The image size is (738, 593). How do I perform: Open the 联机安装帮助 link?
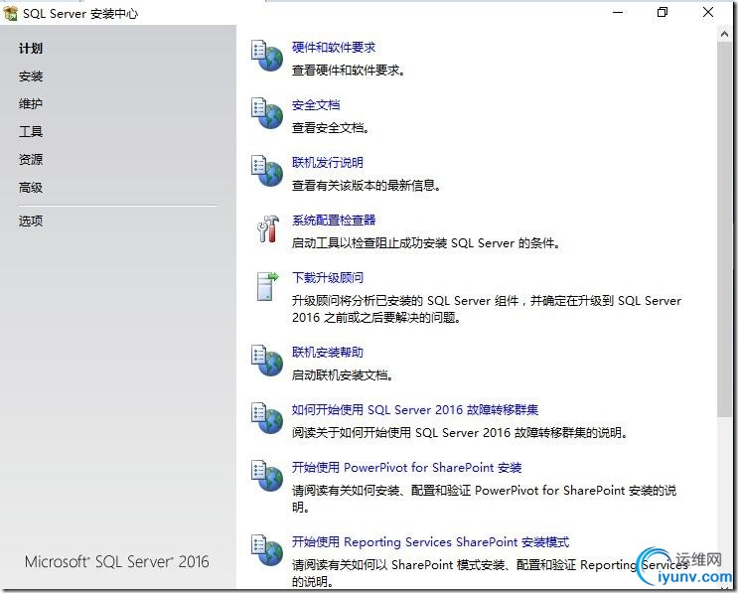(327, 352)
